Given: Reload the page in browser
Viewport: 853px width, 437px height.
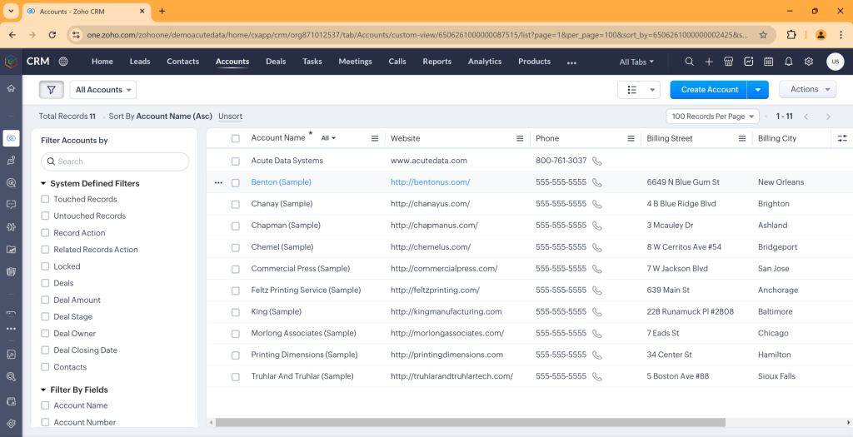Looking at the screenshot, I should tap(52, 35).
